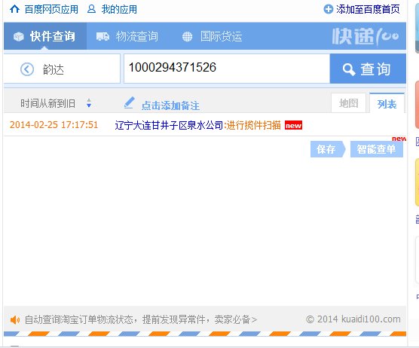
Task: Click the 添加至百度首页 link
Action: click(368, 9)
